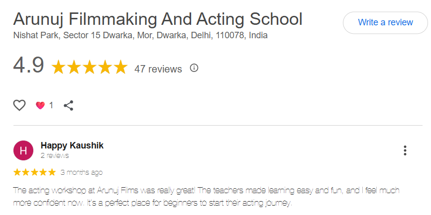This screenshot has height=215, width=431.
Task: Click the Arunuj Filmmaking And Acting School title
Action: [x=158, y=19]
